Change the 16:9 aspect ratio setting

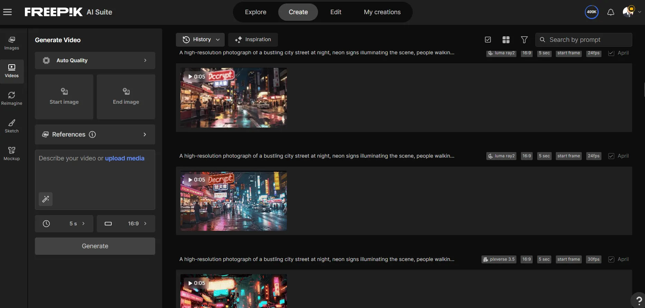[x=126, y=224]
